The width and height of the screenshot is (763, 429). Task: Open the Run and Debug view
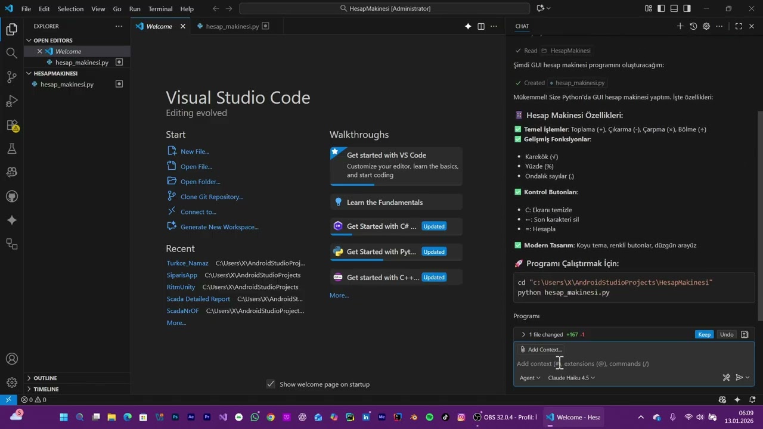[x=11, y=101]
